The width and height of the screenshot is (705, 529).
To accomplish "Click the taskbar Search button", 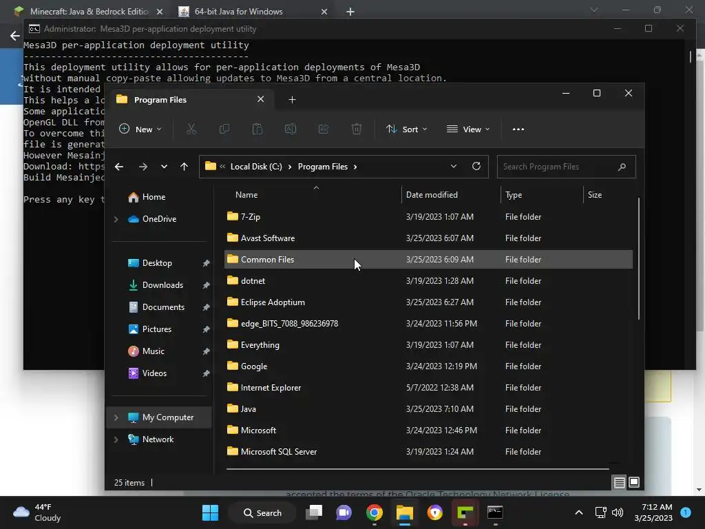I will [262, 512].
